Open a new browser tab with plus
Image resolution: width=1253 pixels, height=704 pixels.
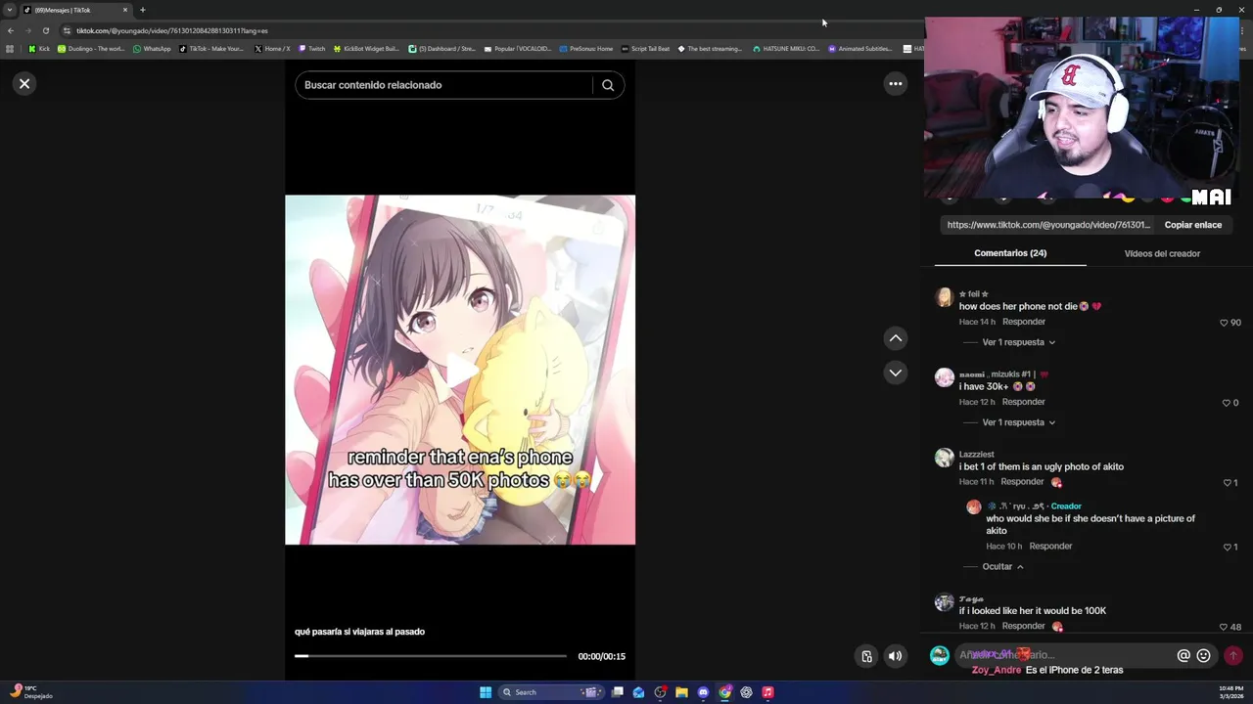coord(143,10)
